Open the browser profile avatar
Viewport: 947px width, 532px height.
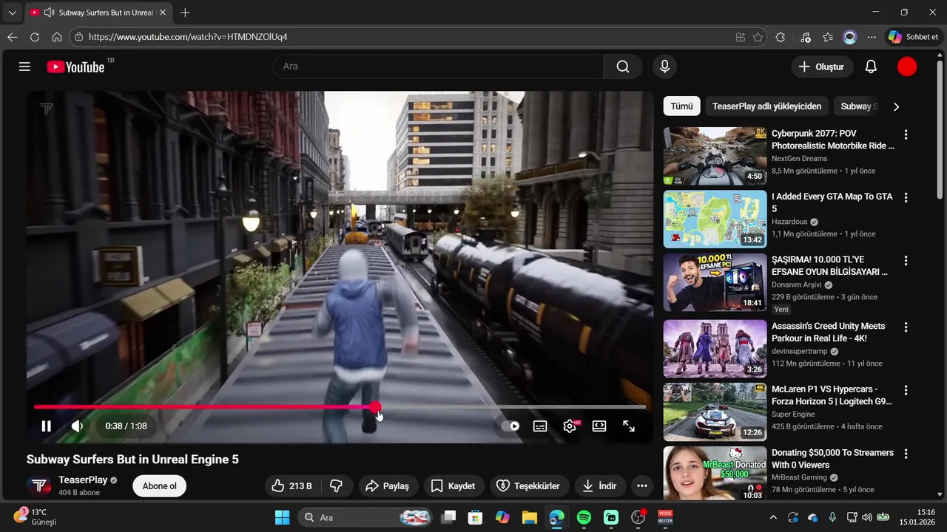850,37
